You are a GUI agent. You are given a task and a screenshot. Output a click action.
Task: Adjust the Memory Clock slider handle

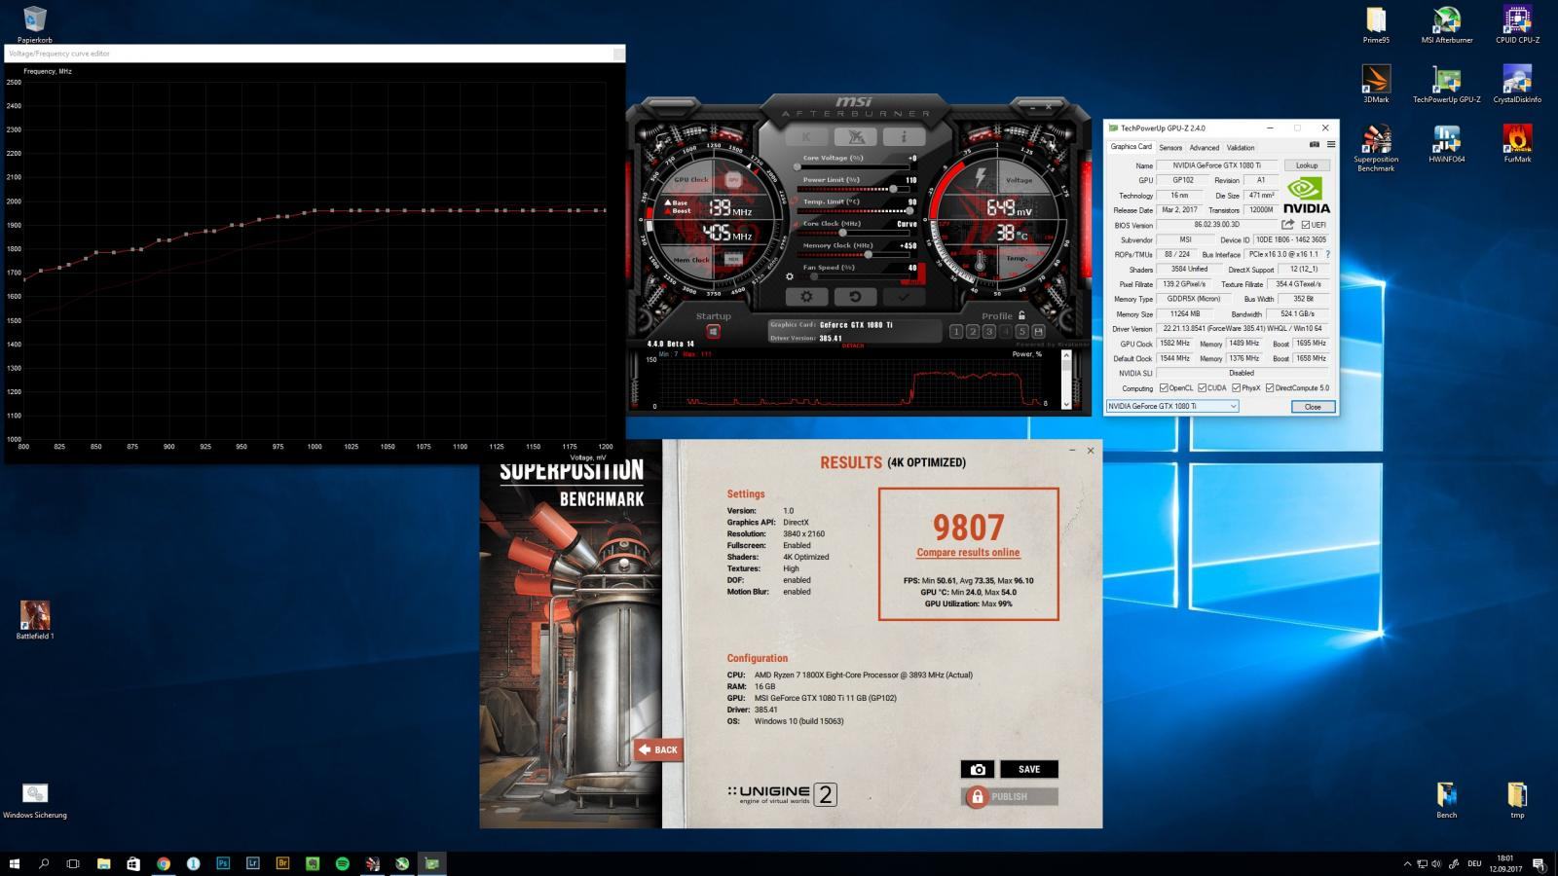click(868, 255)
